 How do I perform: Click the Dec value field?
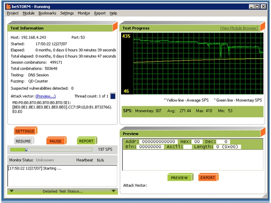pyautogui.click(x=223, y=142)
